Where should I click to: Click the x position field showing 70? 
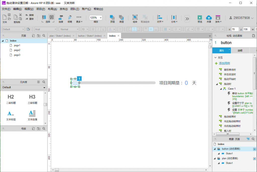point(235,29)
